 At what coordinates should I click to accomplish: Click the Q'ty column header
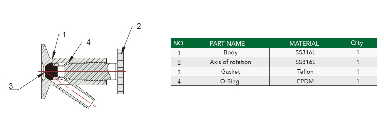[x=357, y=43]
